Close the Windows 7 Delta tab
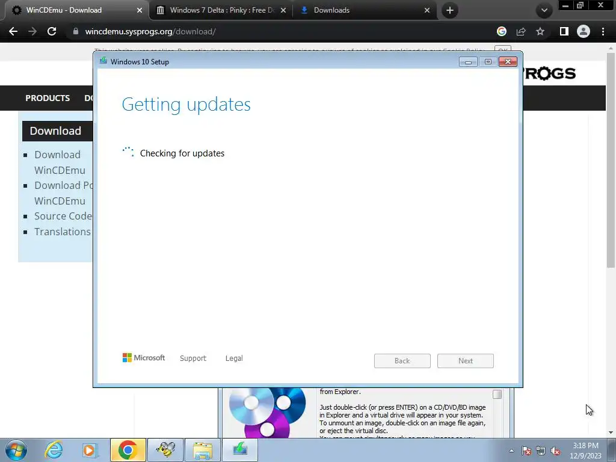616x462 pixels. [283, 10]
